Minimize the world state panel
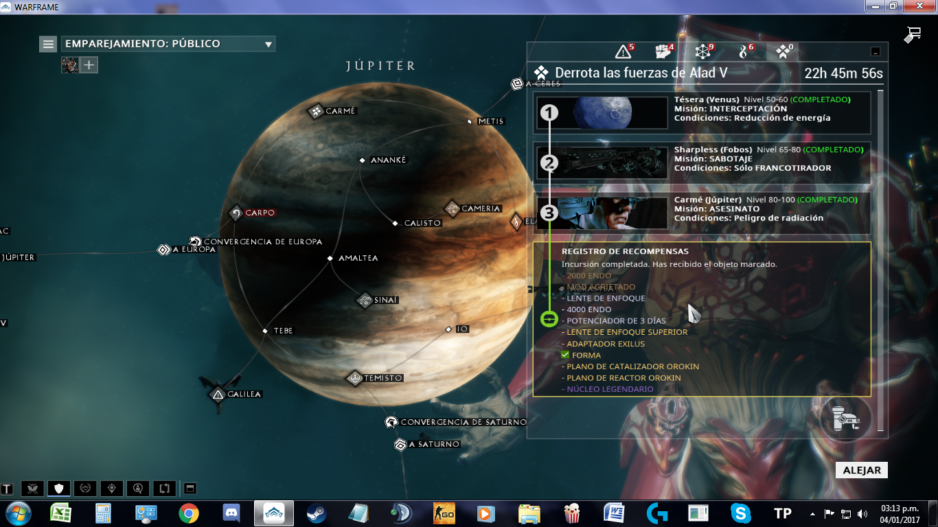 click(x=875, y=51)
